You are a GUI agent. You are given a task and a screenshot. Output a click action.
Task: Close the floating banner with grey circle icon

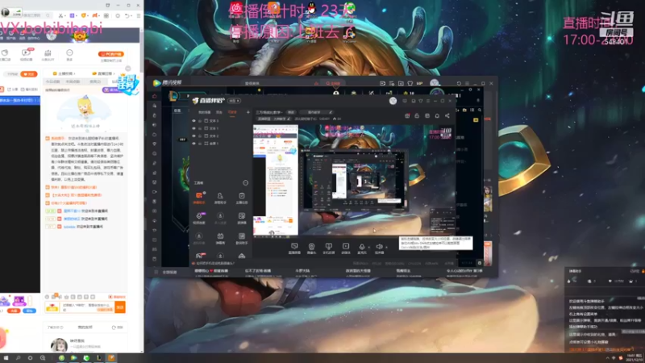(128, 69)
